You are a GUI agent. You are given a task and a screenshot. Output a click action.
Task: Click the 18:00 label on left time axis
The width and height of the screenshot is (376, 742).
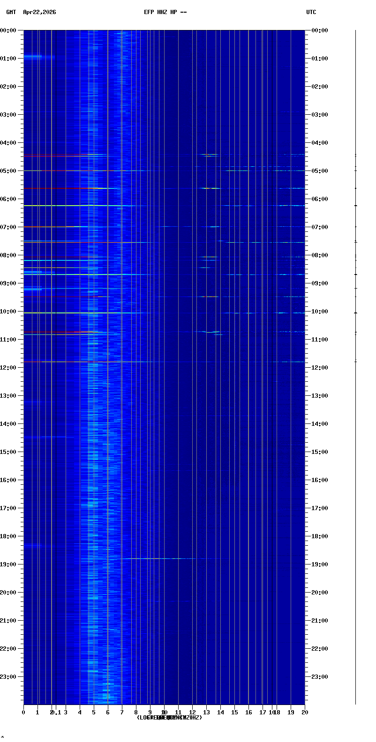pos(9,536)
